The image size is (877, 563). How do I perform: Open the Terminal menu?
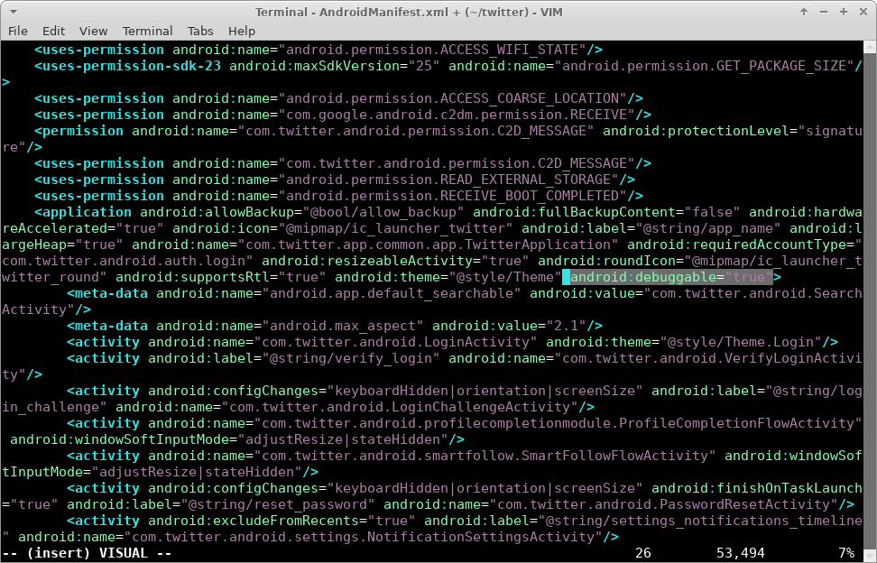(148, 31)
